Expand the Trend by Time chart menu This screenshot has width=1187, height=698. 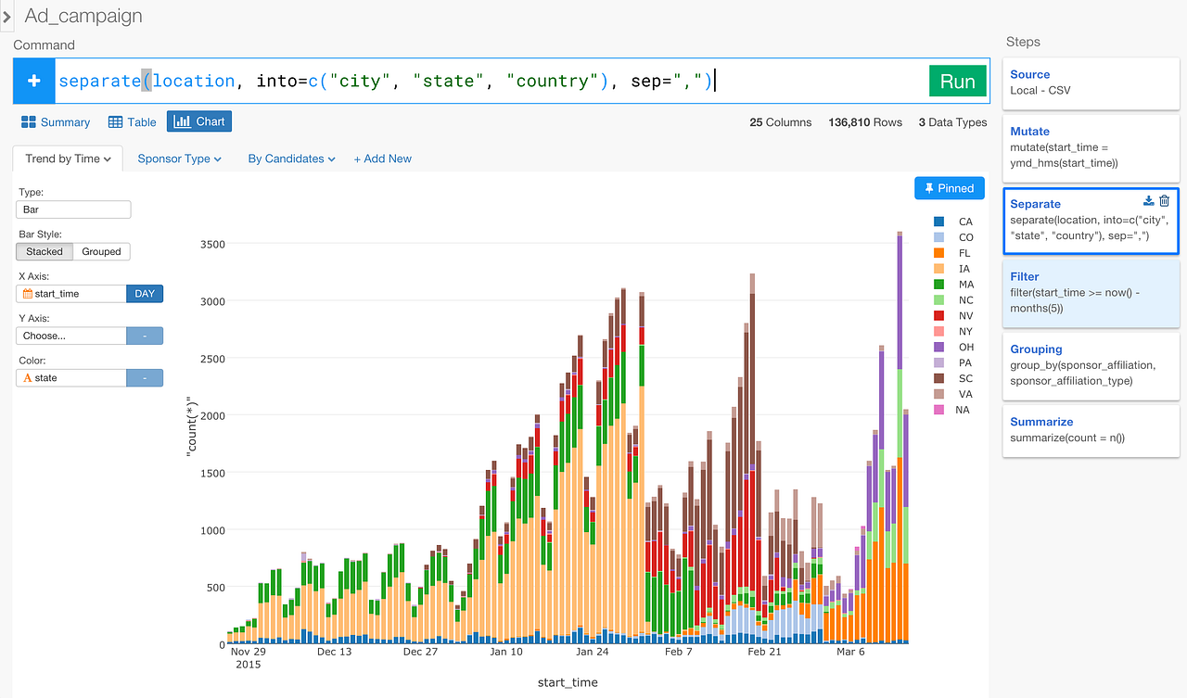coord(67,159)
